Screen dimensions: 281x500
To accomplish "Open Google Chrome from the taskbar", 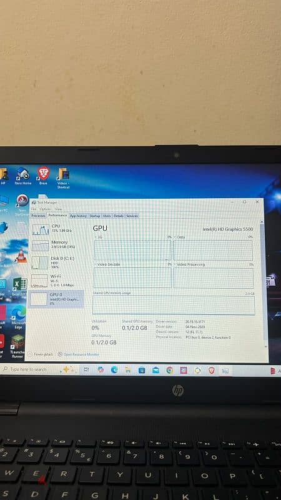I will [170, 370].
